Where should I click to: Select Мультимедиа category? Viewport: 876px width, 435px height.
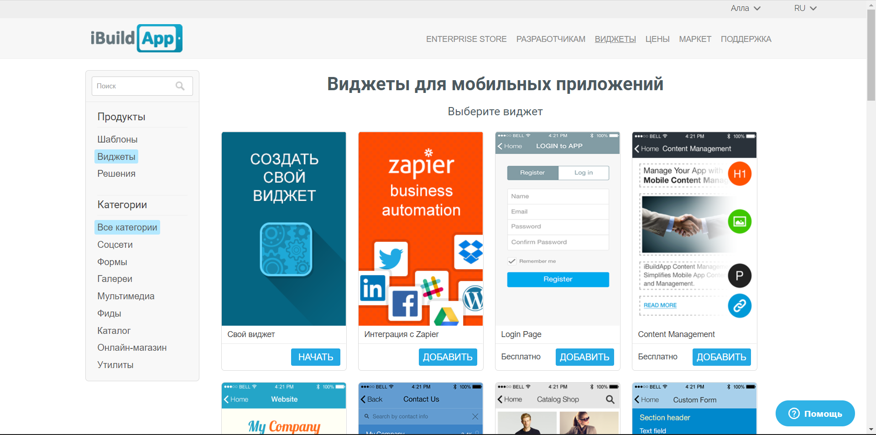click(126, 296)
